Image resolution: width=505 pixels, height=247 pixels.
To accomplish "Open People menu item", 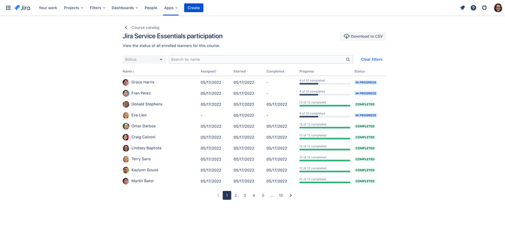I will [151, 8].
